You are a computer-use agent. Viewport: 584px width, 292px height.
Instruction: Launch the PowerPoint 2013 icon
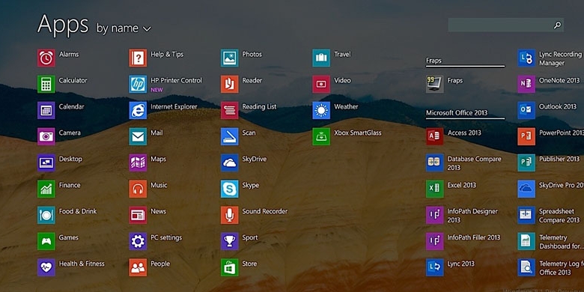526,136
